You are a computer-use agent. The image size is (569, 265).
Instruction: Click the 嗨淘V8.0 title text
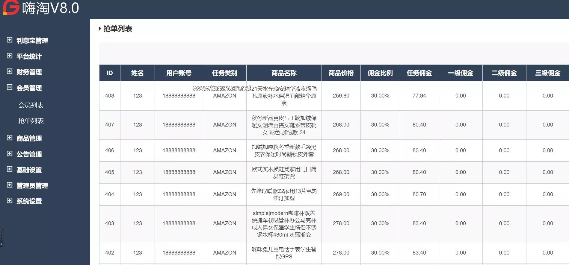tap(51, 8)
